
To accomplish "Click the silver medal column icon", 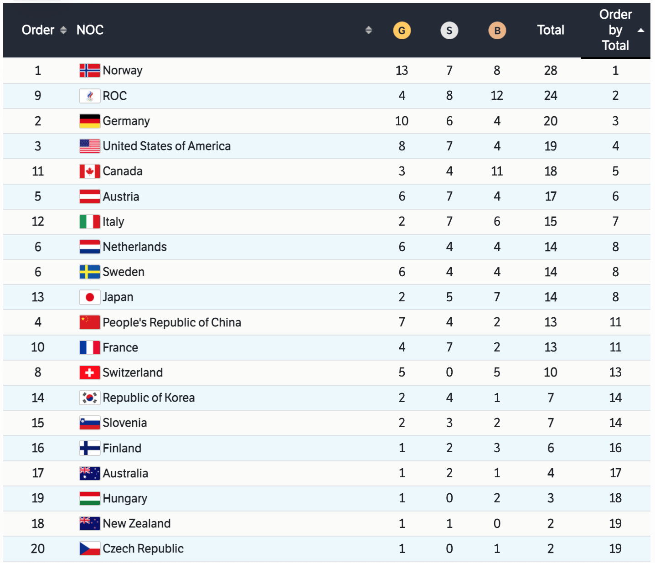I will tap(449, 31).
